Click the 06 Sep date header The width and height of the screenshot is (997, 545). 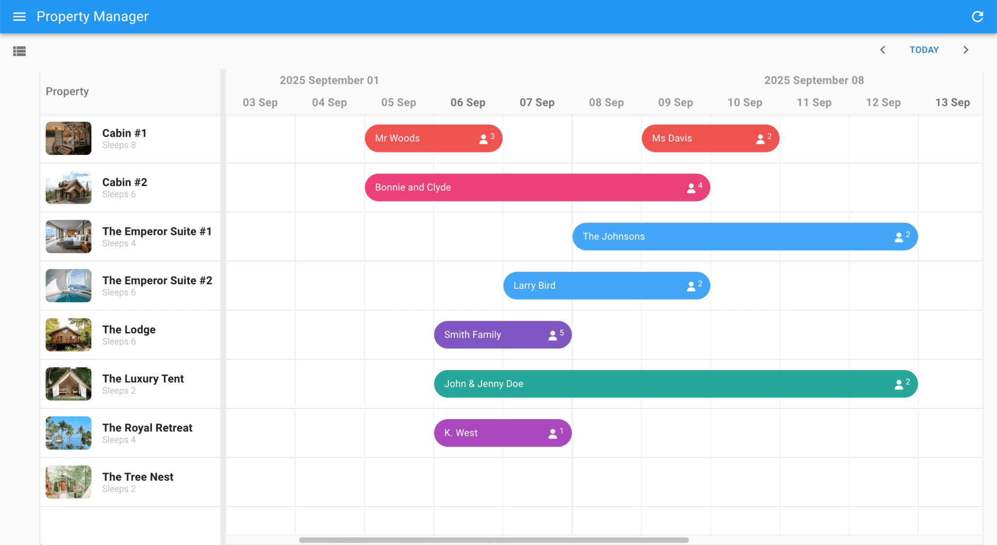467,103
